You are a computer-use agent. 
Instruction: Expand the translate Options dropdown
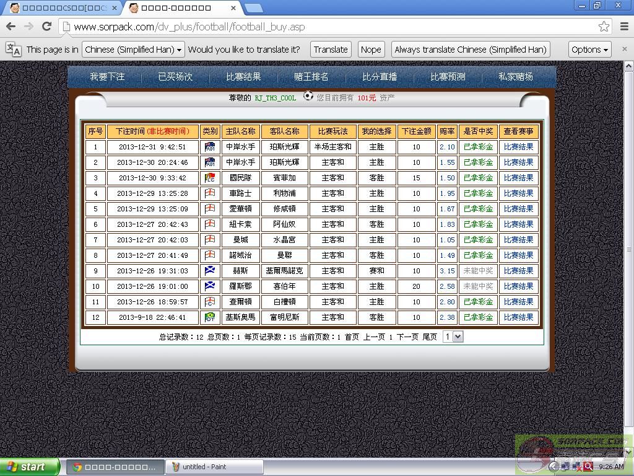[x=589, y=50]
